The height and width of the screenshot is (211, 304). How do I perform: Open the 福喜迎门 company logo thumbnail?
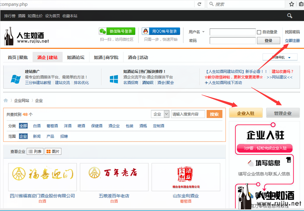pos(42,177)
